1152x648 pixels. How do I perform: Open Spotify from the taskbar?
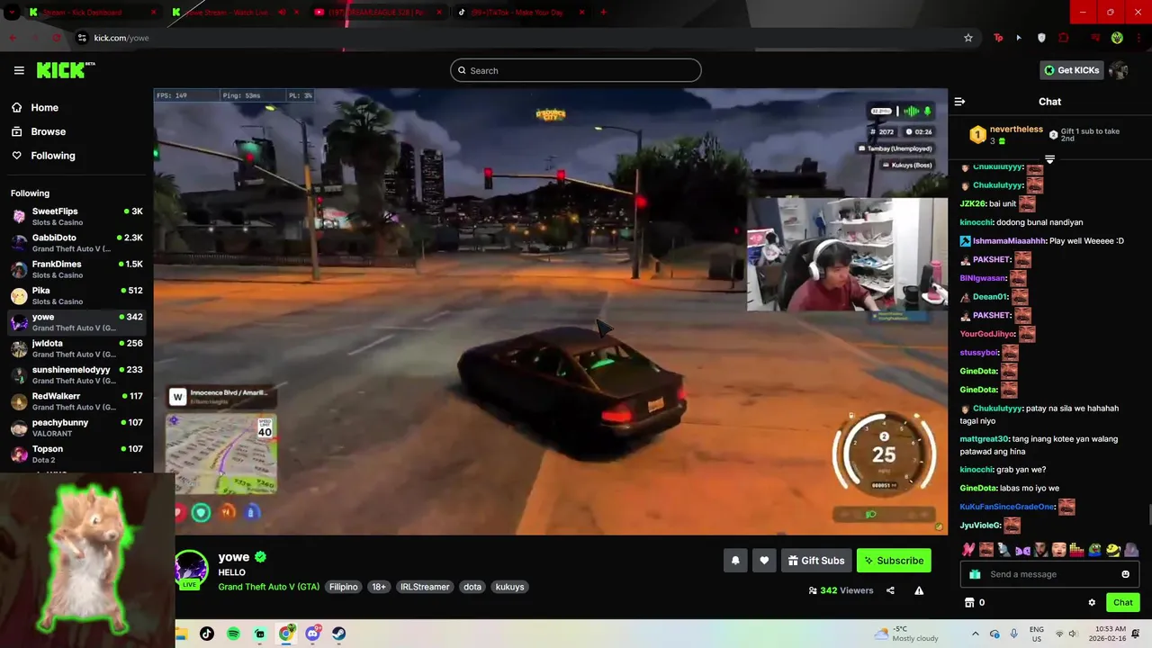[233, 634]
